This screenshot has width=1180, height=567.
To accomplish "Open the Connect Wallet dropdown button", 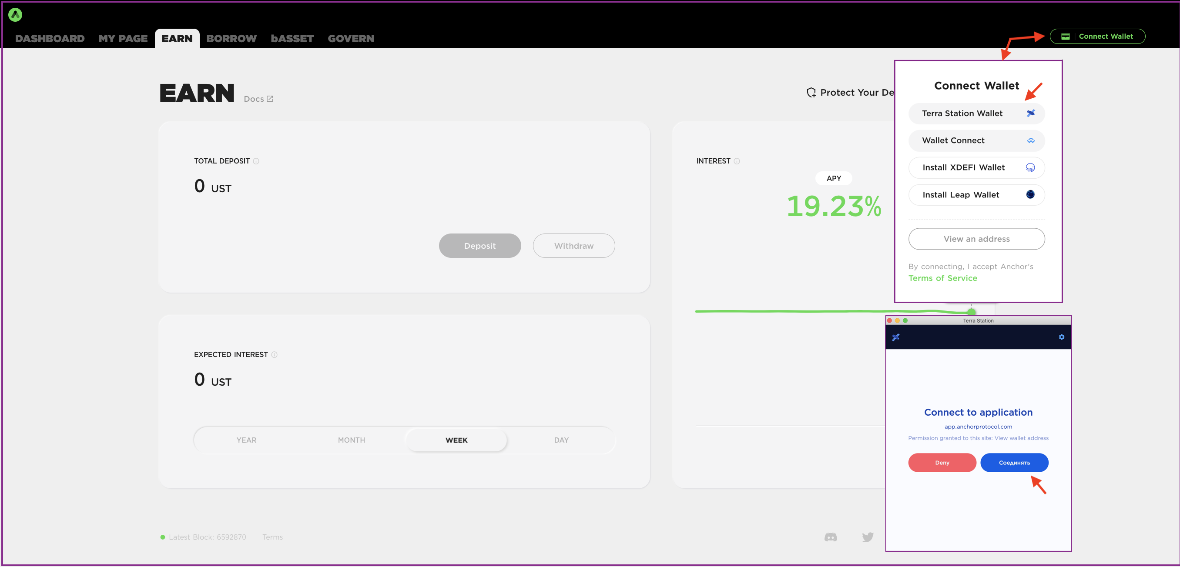I will [1097, 36].
